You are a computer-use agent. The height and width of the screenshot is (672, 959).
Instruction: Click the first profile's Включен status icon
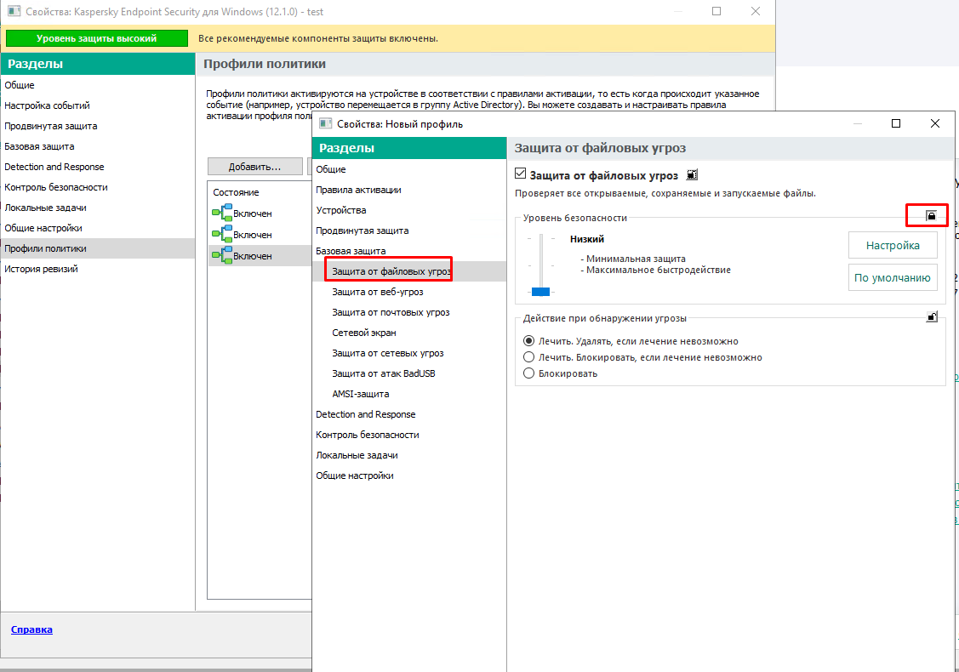[222, 212]
